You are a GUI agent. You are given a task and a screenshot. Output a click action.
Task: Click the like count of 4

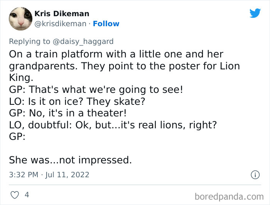coord(27,195)
